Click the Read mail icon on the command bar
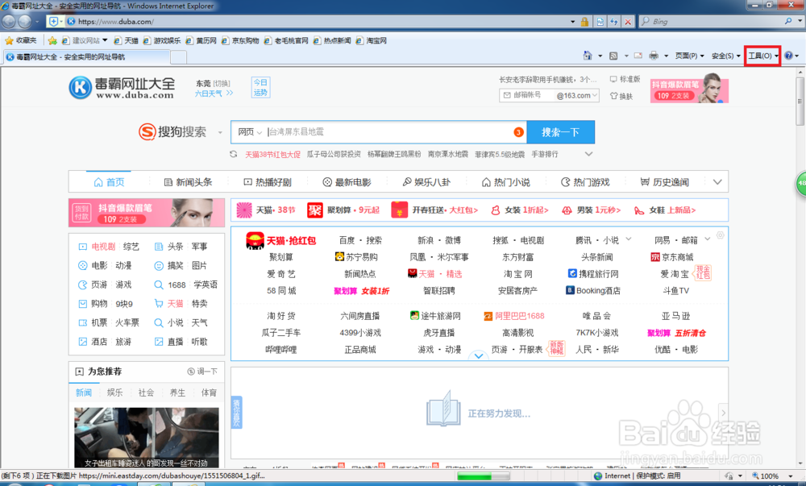 [639, 56]
